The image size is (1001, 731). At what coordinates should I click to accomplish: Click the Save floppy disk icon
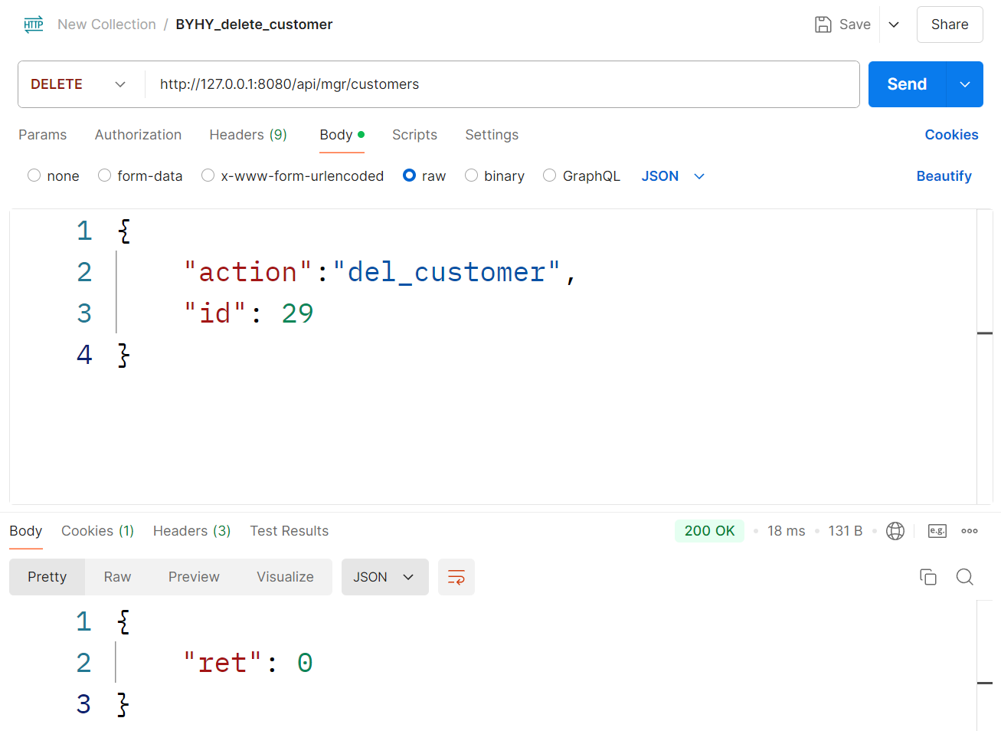click(x=823, y=25)
